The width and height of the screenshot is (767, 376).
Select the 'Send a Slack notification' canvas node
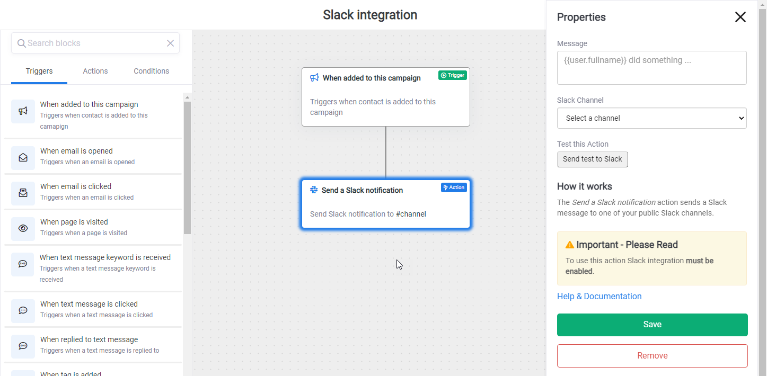pos(386,204)
